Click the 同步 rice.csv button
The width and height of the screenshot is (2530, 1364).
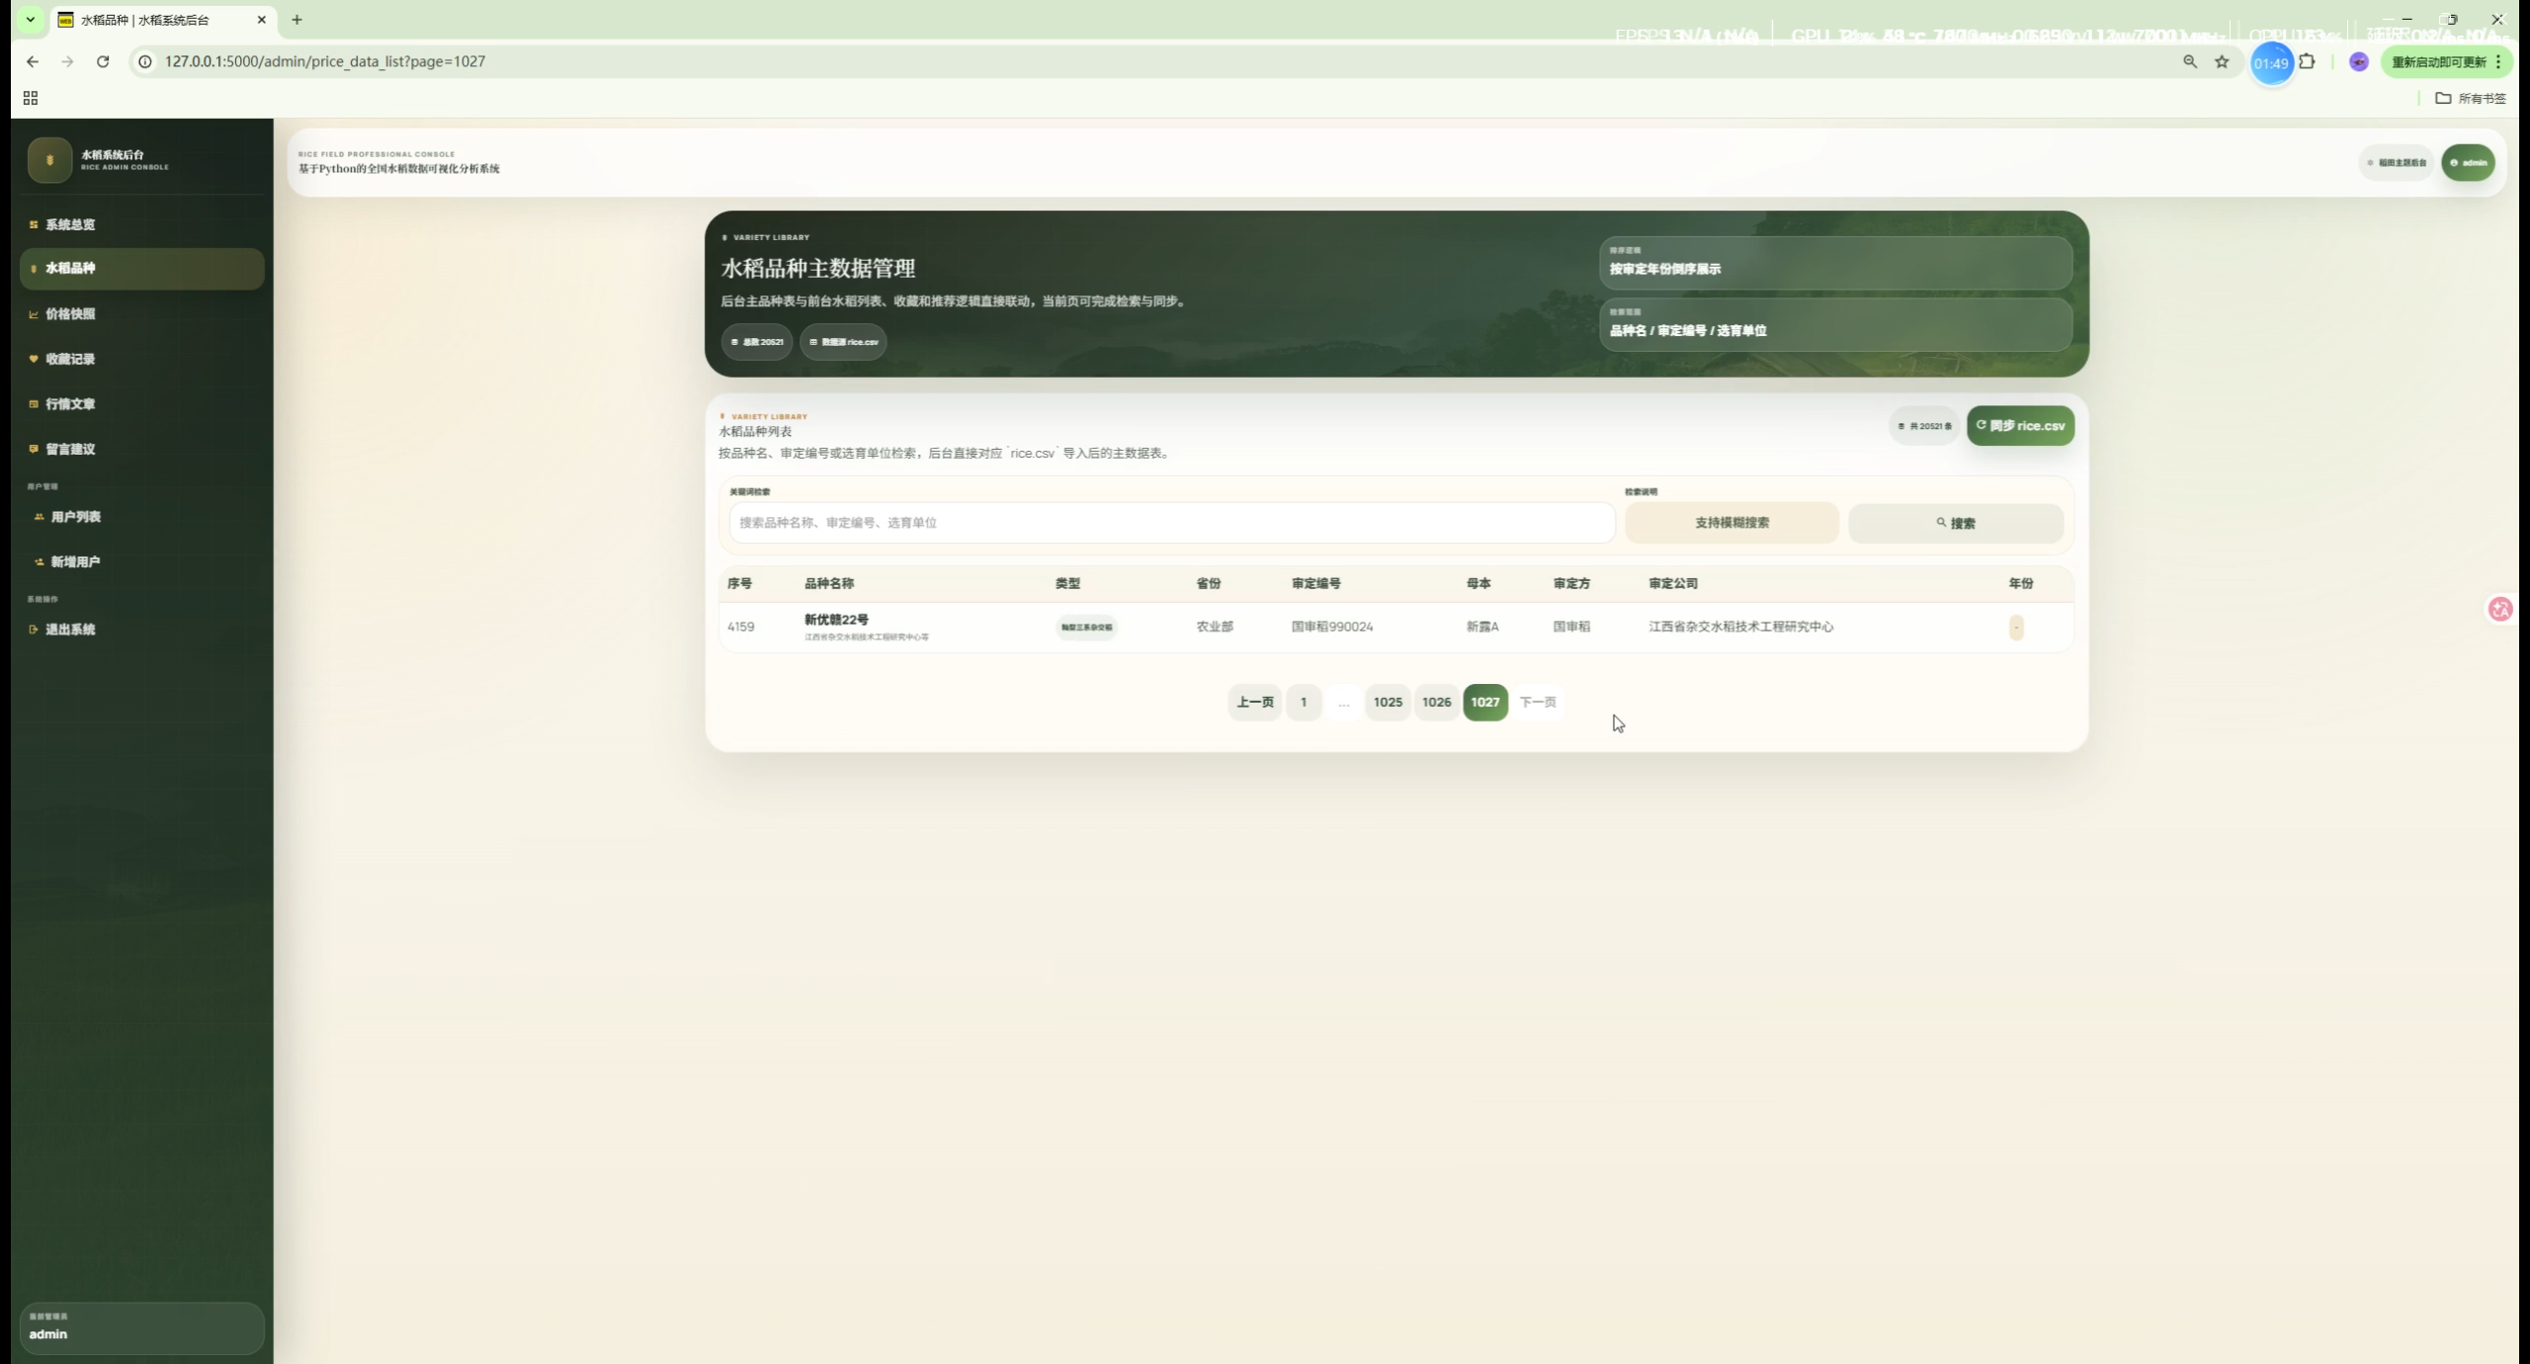click(x=2020, y=426)
